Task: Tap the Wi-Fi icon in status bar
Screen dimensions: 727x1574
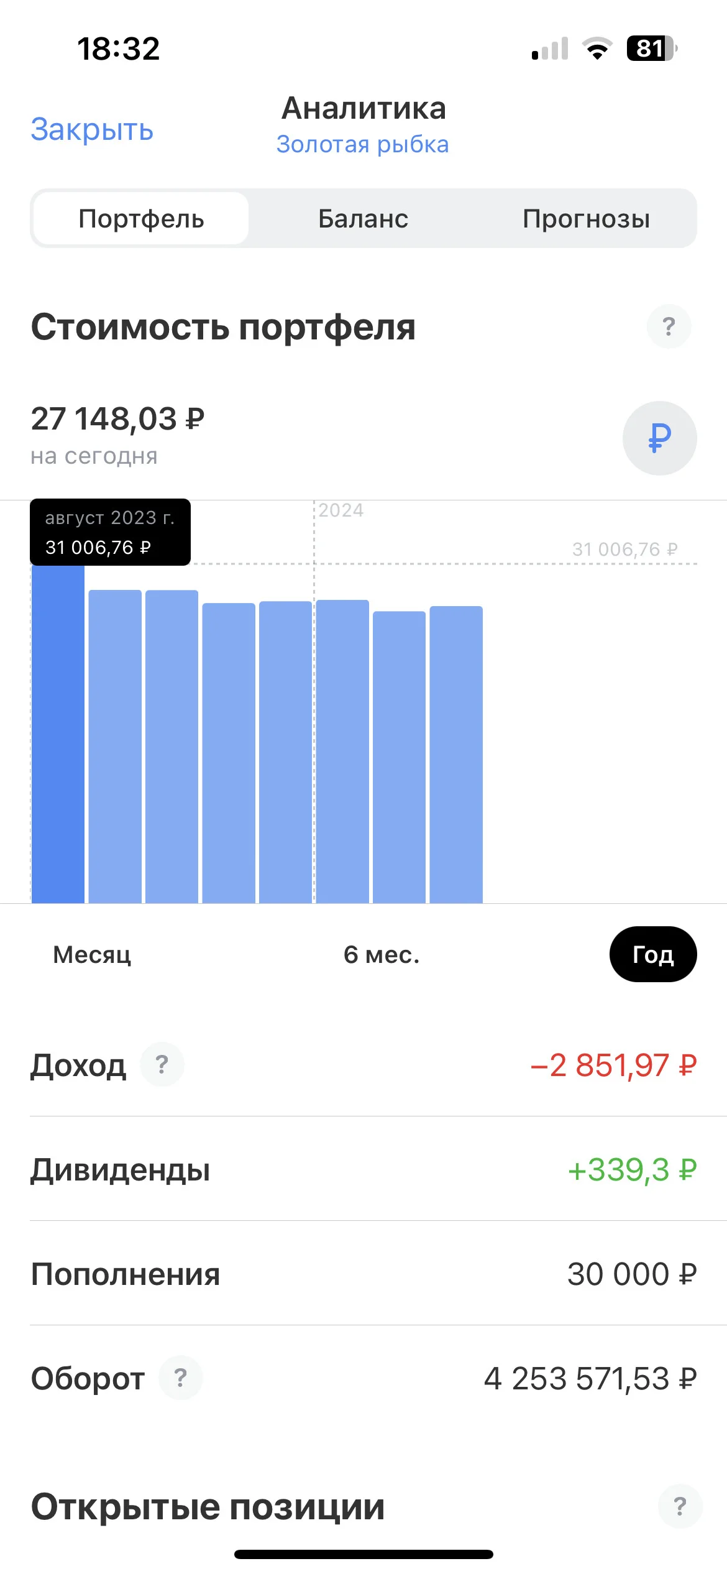Action: [597, 48]
